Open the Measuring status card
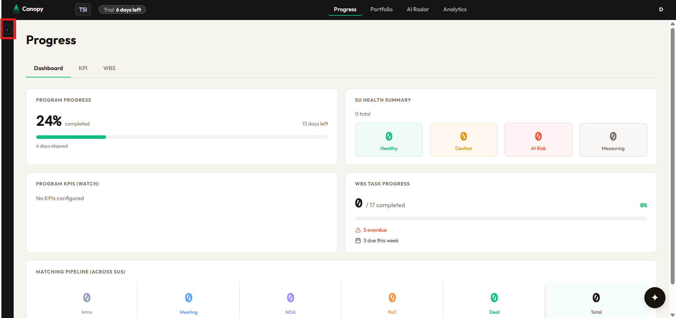 click(x=613, y=140)
